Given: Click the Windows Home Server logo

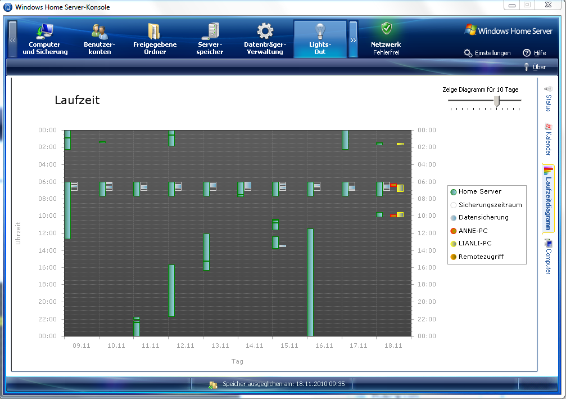Looking at the screenshot, I should tap(508, 30).
